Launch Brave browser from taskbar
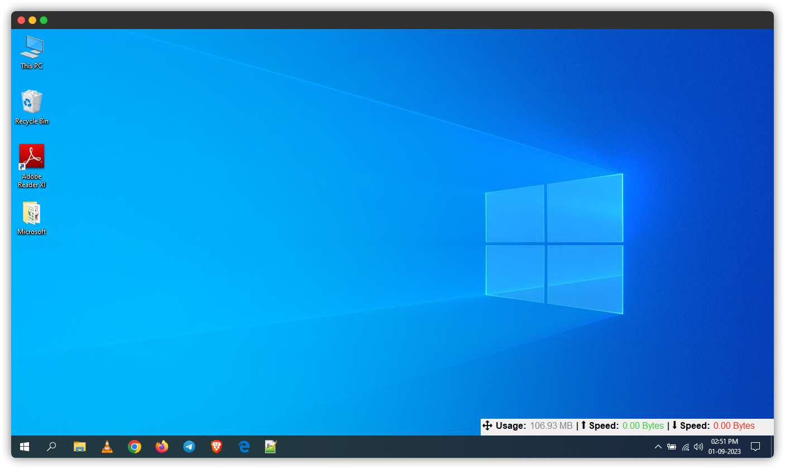Image resolution: width=785 pixels, height=469 pixels. [217, 447]
